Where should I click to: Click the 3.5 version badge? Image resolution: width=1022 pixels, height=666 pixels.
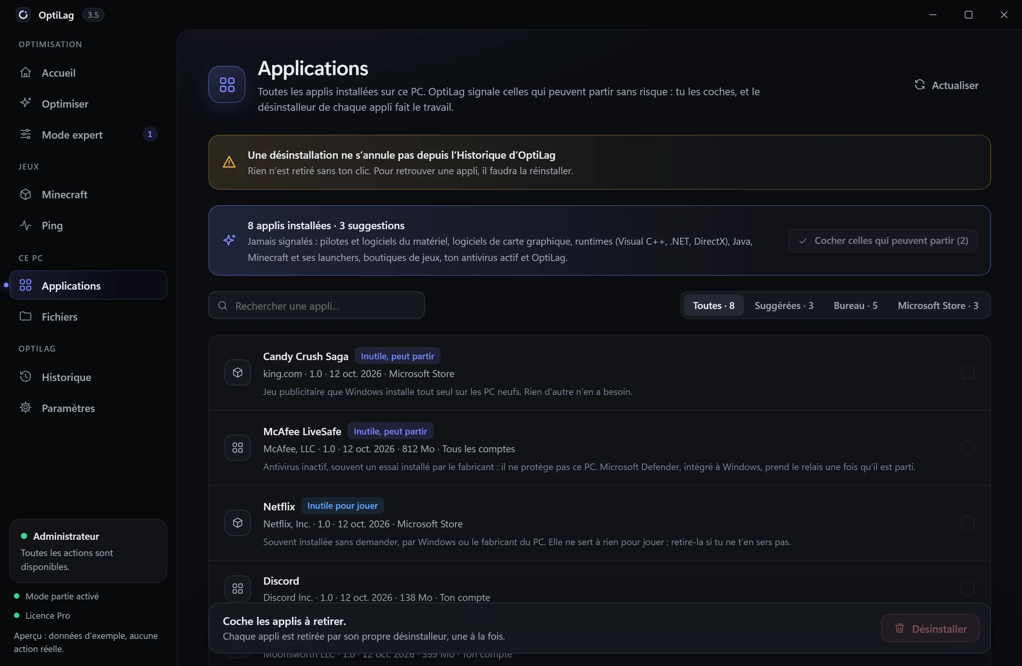coord(93,15)
